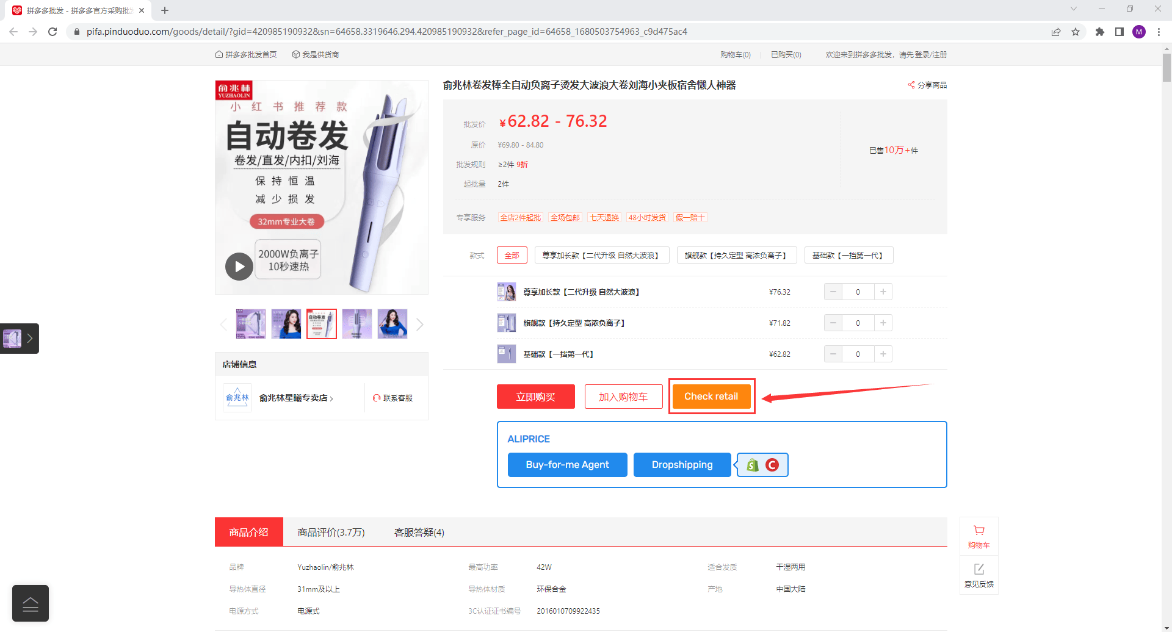Increase quantity for 尊享加长款 item

[883, 292]
